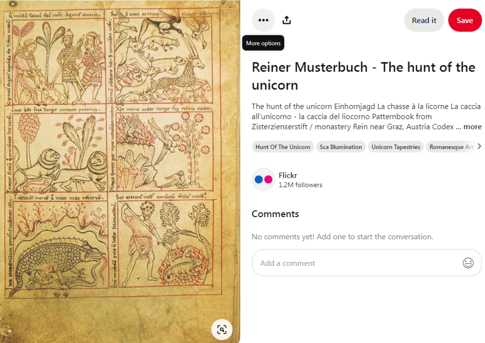Click into the Add a comment field
Screen dimensions: 485x343
tap(367, 263)
